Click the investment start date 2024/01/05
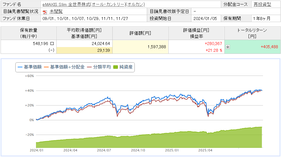Screen dimensions: 281x157 [205, 19]
